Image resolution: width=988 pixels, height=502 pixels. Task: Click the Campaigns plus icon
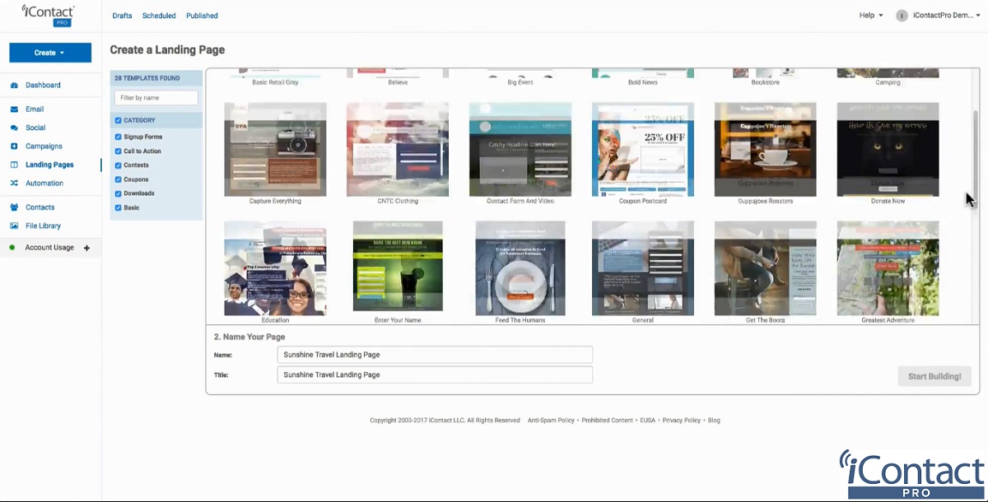pos(14,146)
